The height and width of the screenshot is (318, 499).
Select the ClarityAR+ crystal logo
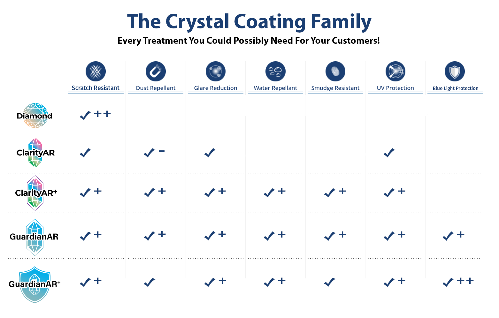(35, 193)
